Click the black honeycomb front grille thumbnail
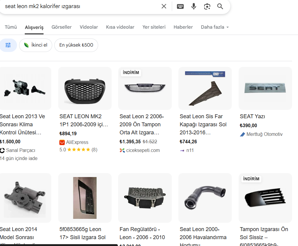This screenshot has height=246, width=298. [85, 88]
